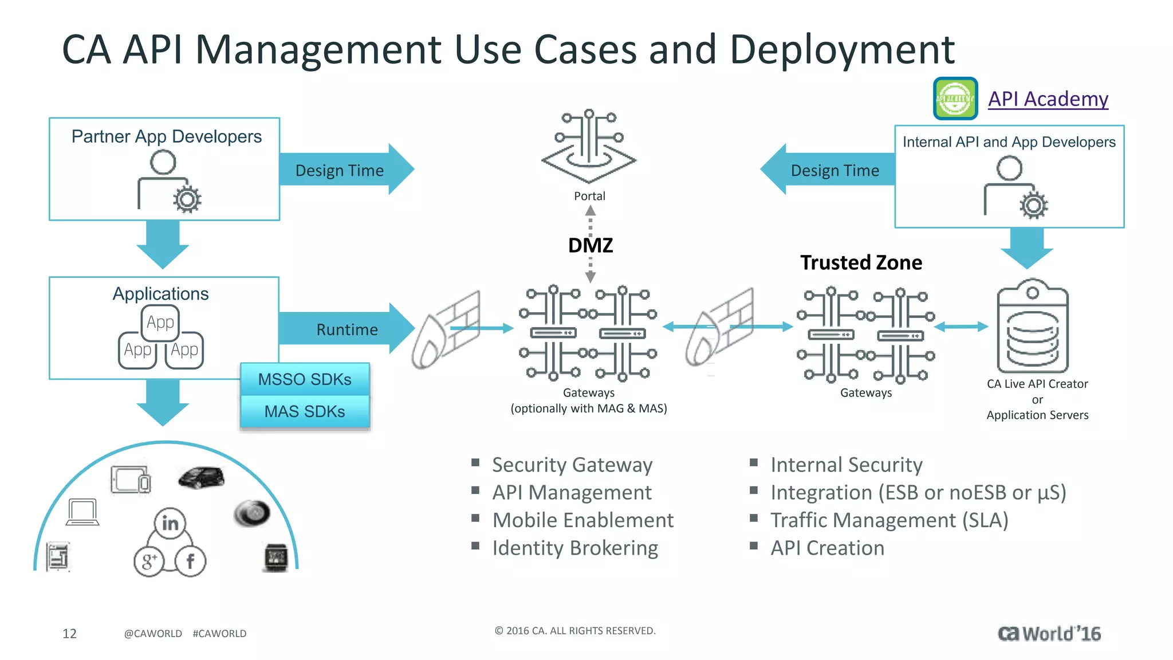Click the smartwatch device icon

pos(276,557)
